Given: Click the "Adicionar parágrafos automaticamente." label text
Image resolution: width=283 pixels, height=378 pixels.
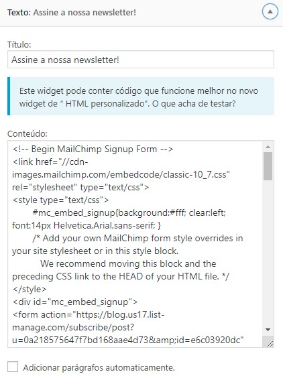Looking at the screenshot, I should tap(99, 367).
